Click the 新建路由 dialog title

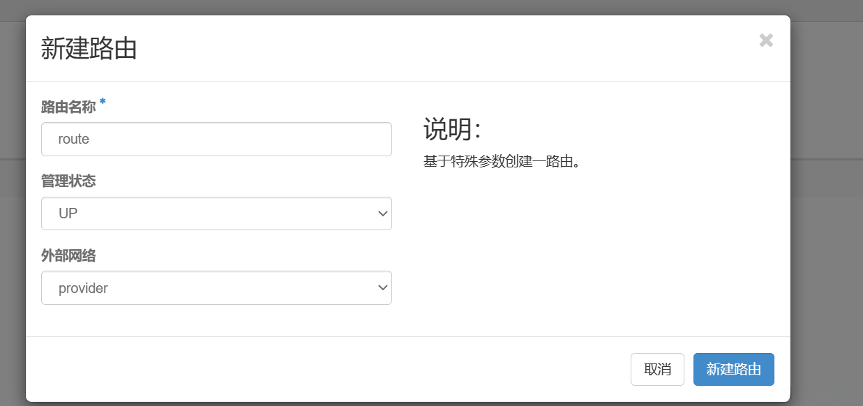coord(89,50)
